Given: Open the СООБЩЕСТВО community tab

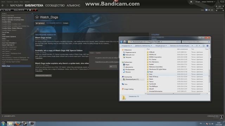Looking at the screenshot, I should [x=55, y=6].
